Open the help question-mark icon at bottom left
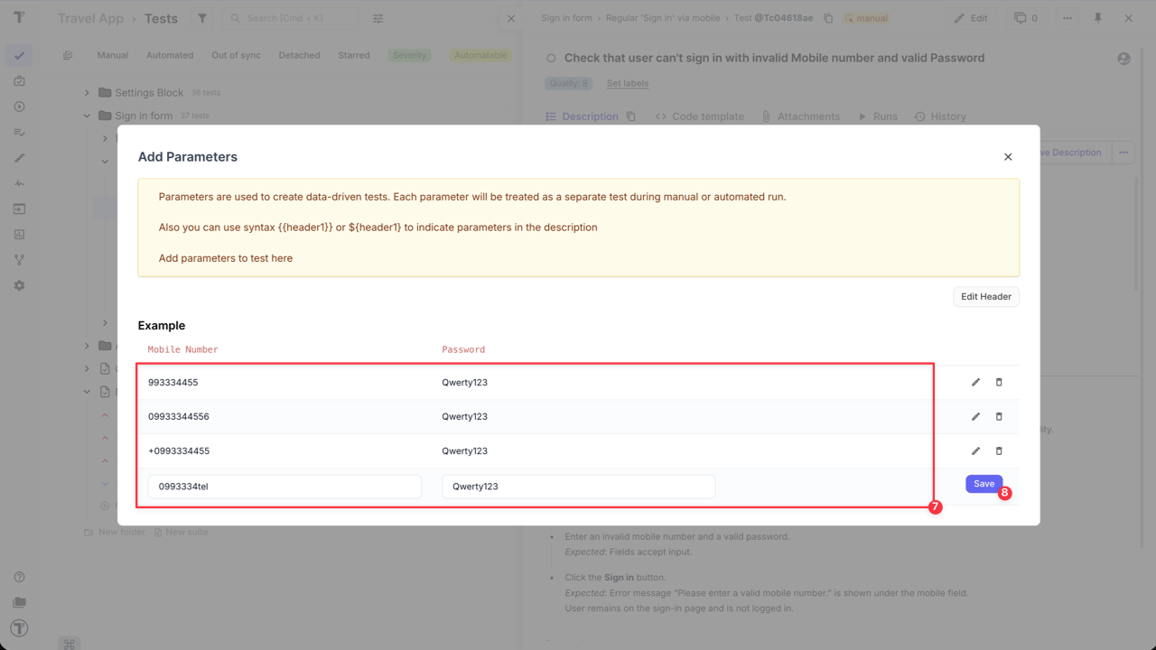The height and width of the screenshot is (650, 1156). click(19, 576)
